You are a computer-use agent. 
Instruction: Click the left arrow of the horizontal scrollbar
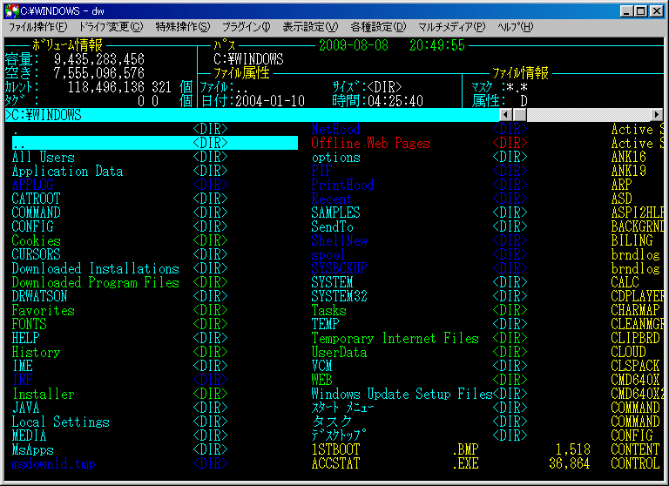(505, 114)
